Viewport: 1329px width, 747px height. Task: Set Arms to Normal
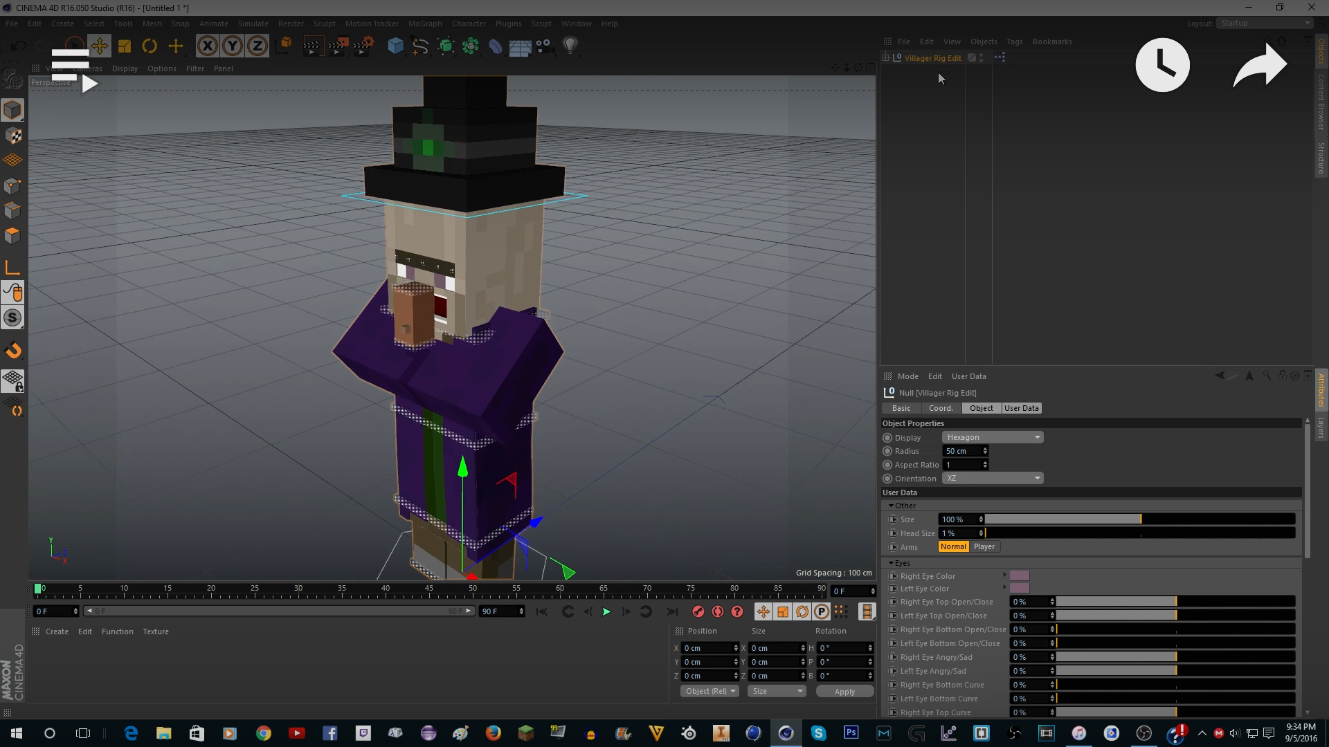[x=953, y=546]
